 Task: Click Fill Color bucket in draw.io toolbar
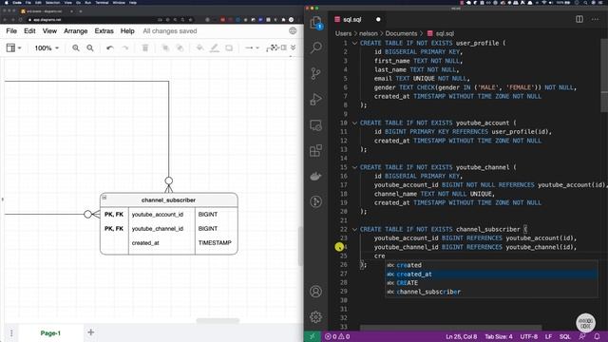point(200,47)
